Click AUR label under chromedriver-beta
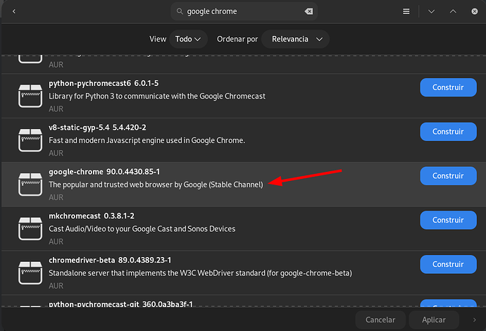This screenshot has width=486, height=331. tap(56, 286)
